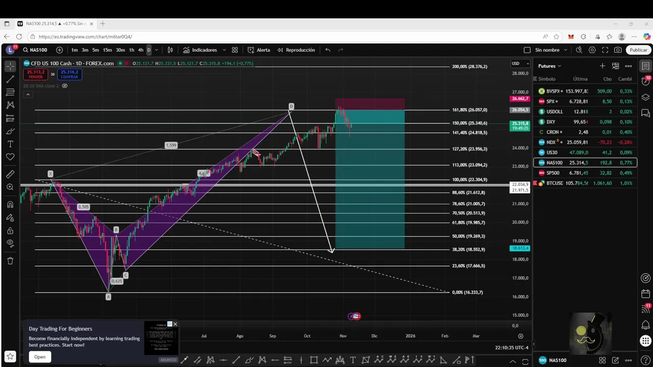653x367 pixels.
Task: Open the NAS100 symbol search
Action: [x=35, y=50]
